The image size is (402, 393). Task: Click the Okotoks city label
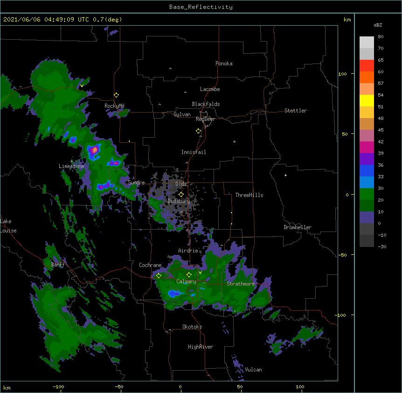point(192,327)
